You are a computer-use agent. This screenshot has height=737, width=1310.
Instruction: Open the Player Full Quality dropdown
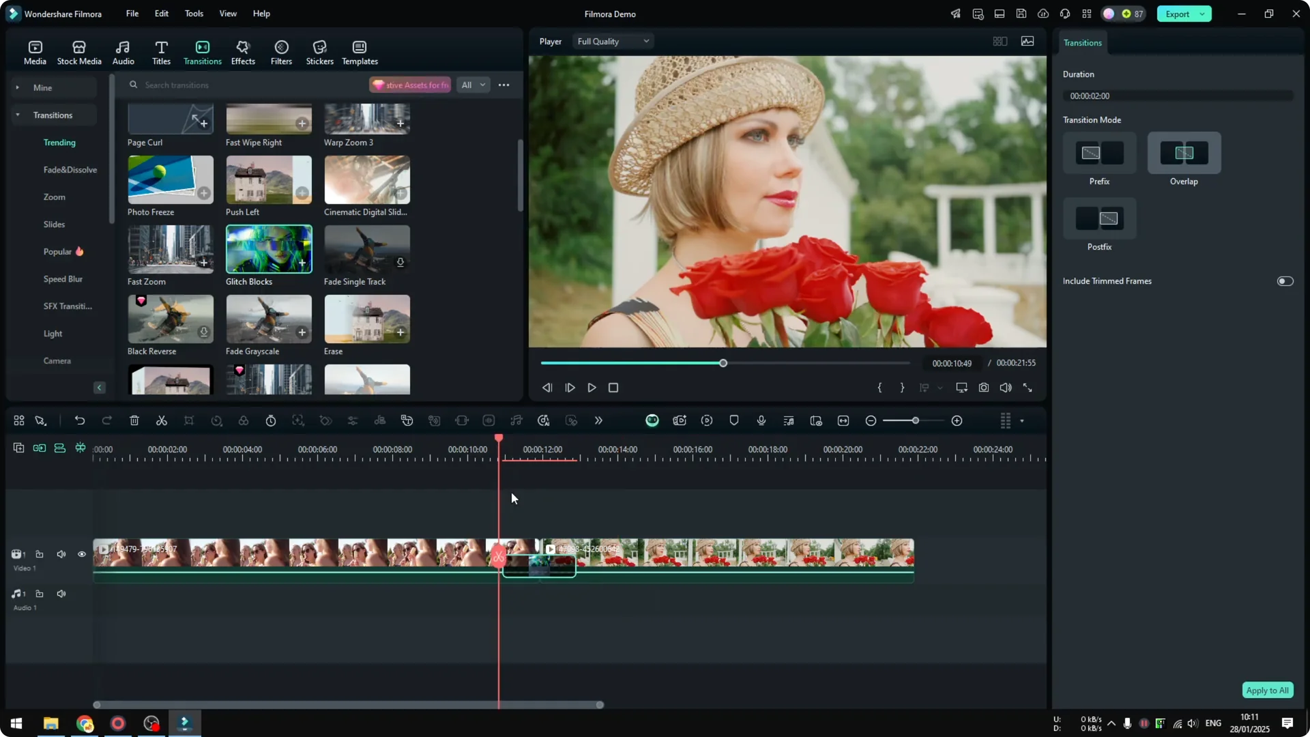click(612, 41)
